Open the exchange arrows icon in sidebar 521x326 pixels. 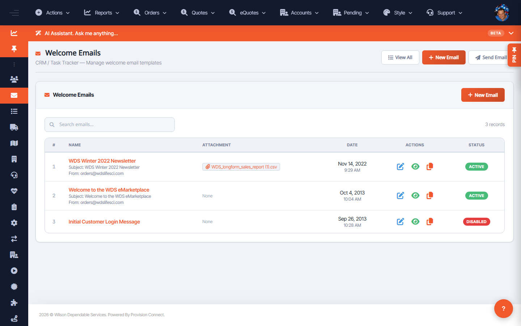(14, 239)
